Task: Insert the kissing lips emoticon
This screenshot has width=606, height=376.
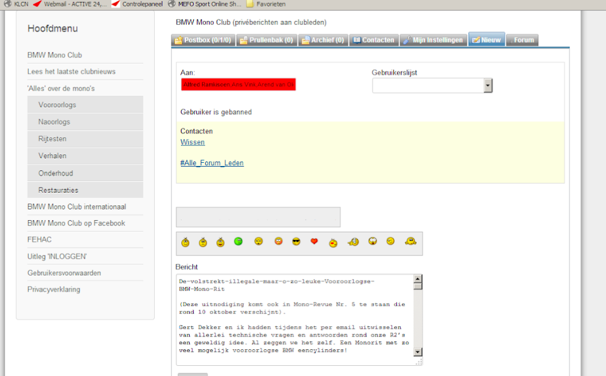Action: pyautogui.click(x=333, y=243)
